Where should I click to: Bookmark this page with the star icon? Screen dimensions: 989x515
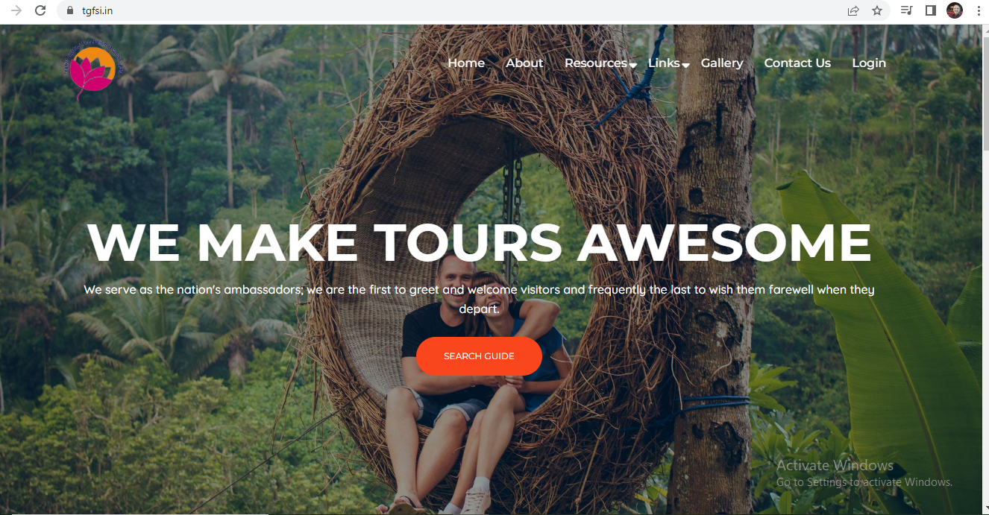877,10
